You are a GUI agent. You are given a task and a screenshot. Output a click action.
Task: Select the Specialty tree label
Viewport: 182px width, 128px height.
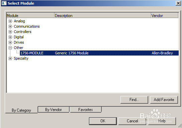pos(21,58)
